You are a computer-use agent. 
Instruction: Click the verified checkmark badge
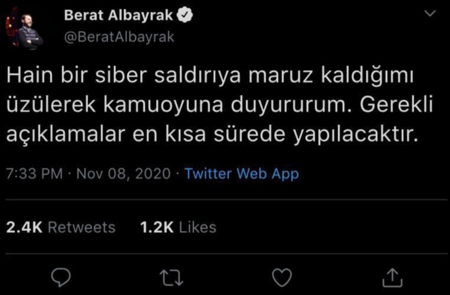tap(185, 17)
